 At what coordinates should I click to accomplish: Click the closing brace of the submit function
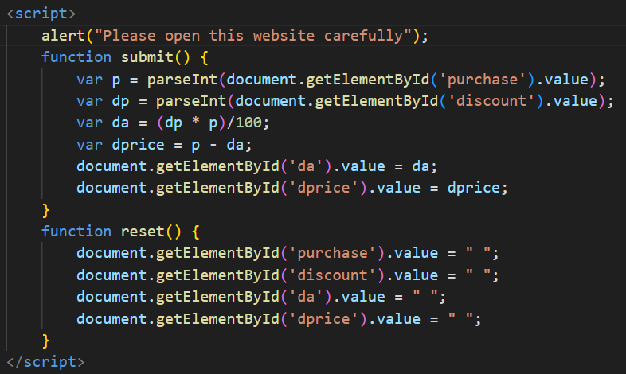[46, 209]
